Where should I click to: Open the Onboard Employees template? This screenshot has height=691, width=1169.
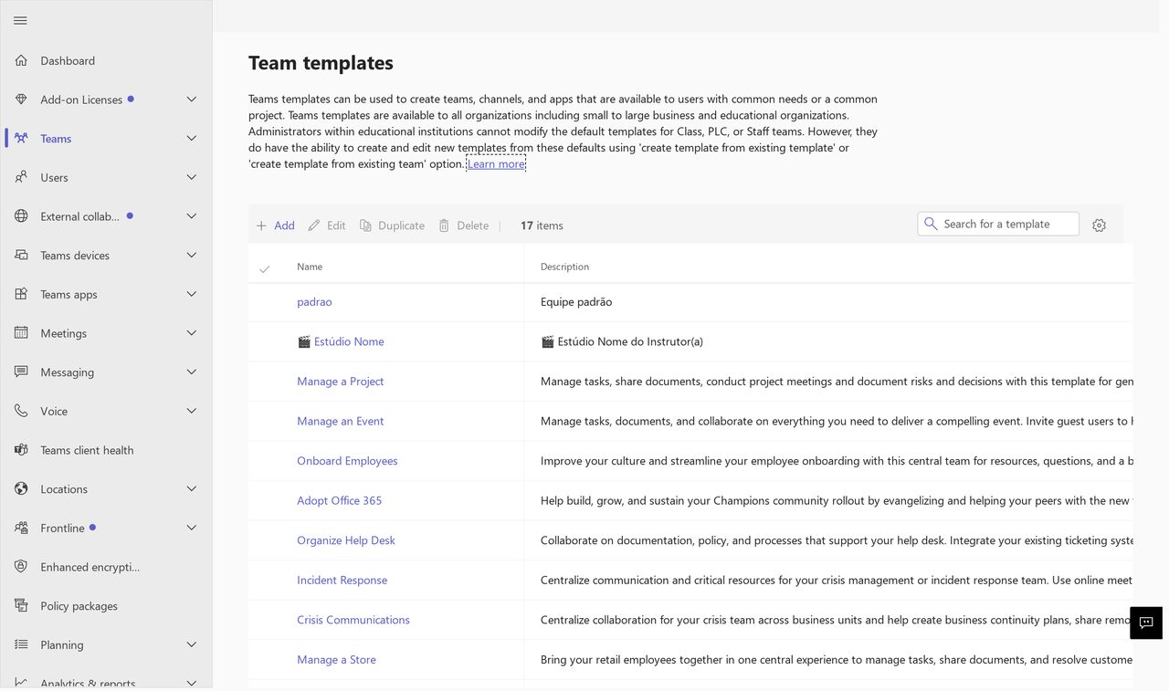click(347, 461)
